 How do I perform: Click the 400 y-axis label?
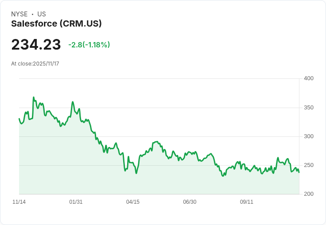click(x=308, y=78)
